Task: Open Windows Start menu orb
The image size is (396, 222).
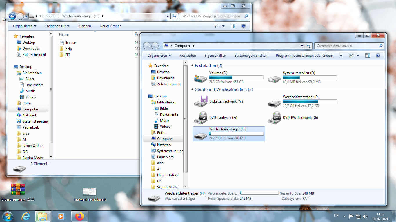Action: [8, 216]
